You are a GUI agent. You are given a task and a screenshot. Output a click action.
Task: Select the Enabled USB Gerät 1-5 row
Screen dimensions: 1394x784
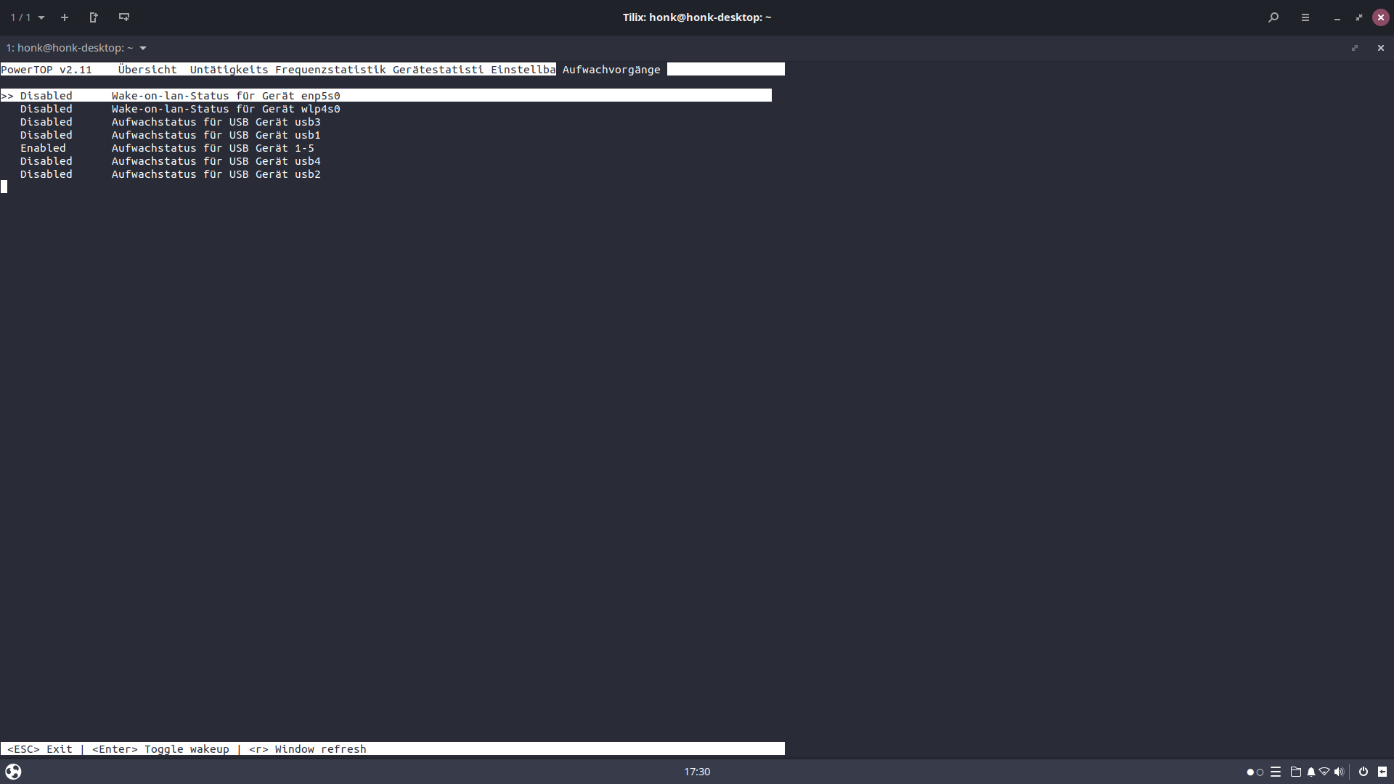212,148
